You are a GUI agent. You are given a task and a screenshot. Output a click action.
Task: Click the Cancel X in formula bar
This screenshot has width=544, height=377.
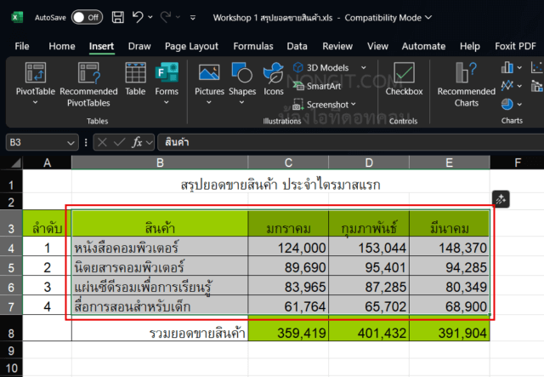pos(102,142)
